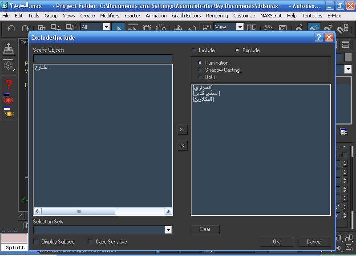Open the All selection filter dropdown
Viewport: 356px width, 256px height.
[106, 27]
